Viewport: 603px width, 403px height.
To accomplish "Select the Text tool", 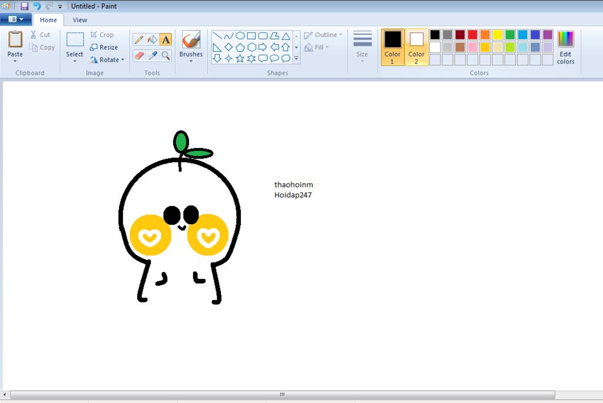I will pos(165,39).
